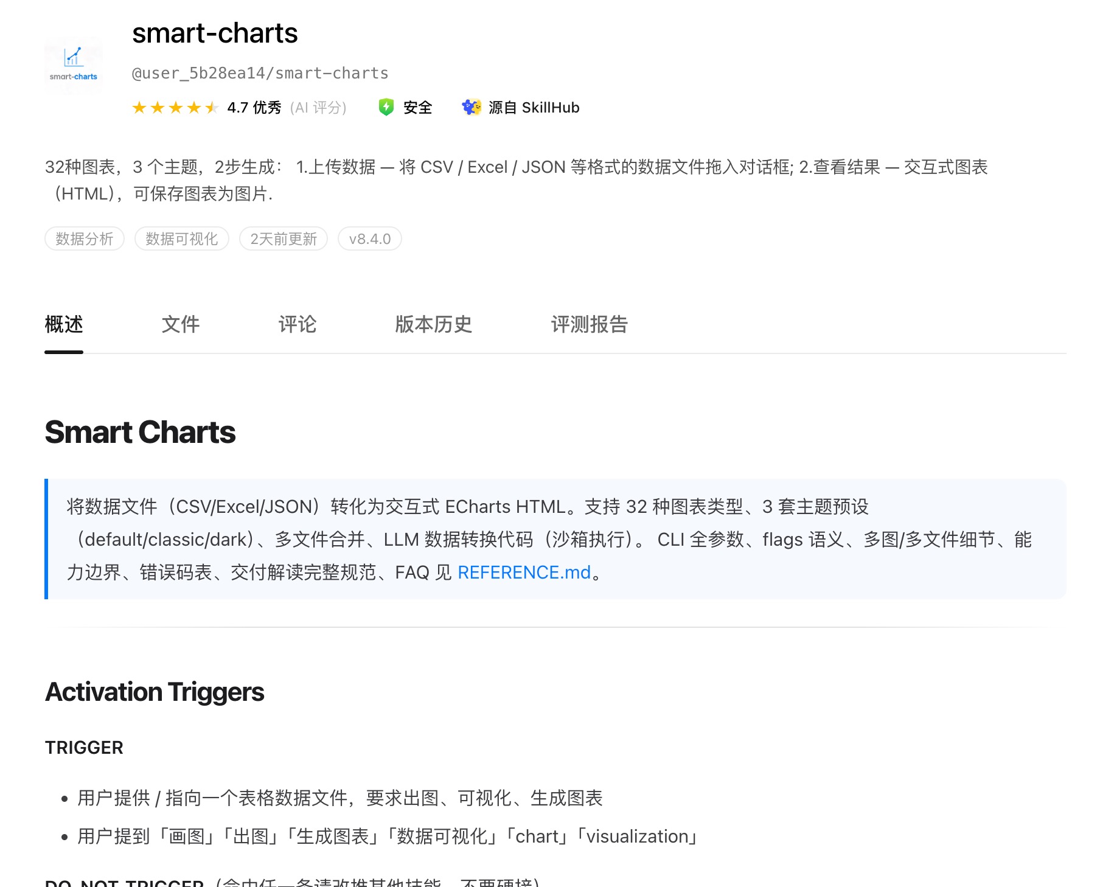Click the smart-charts skill logo thumbnail

(74, 66)
